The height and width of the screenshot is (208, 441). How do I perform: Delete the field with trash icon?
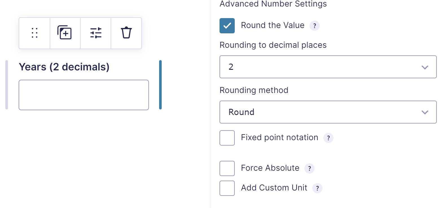pos(126,33)
